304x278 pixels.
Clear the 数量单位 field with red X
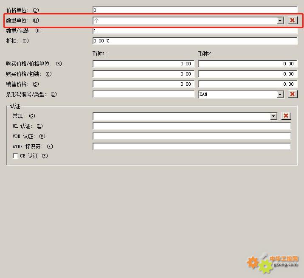pos(293,20)
